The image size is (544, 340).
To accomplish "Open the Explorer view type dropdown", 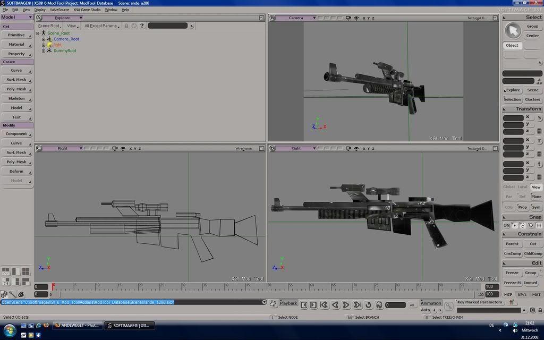I will pyautogui.click(x=63, y=18).
